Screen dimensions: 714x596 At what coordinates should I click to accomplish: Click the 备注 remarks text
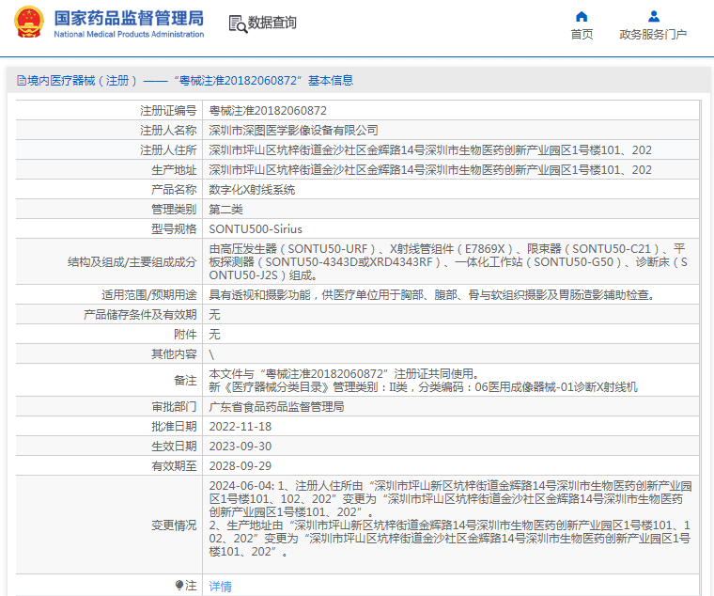[423, 381]
